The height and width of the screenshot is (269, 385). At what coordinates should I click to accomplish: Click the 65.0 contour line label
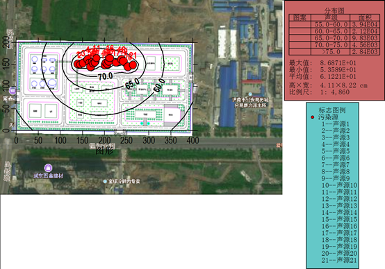(x=133, y=84)
